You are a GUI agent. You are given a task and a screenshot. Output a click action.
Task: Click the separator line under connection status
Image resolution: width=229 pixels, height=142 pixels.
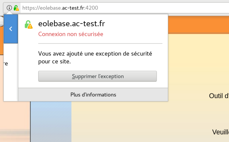coord(100,43)
